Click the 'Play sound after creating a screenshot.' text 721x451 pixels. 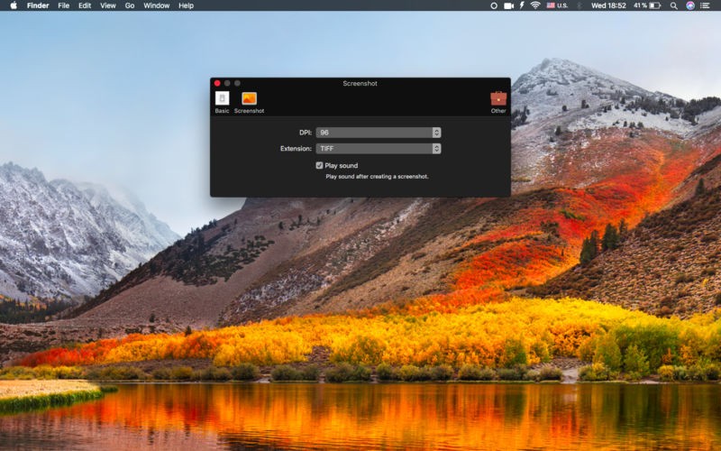pyautogui.click(x=377, y=176)
